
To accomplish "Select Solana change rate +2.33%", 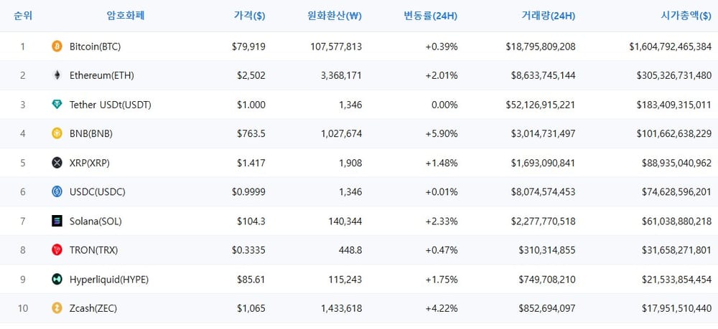I will (442, 221).
